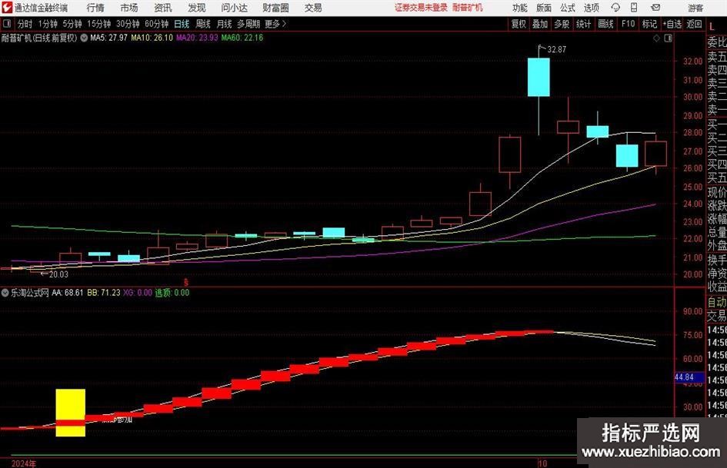Switch chart period to 日线
This screenshot has width=727, height=468.
pyautogui.click(x=182, y=24)
